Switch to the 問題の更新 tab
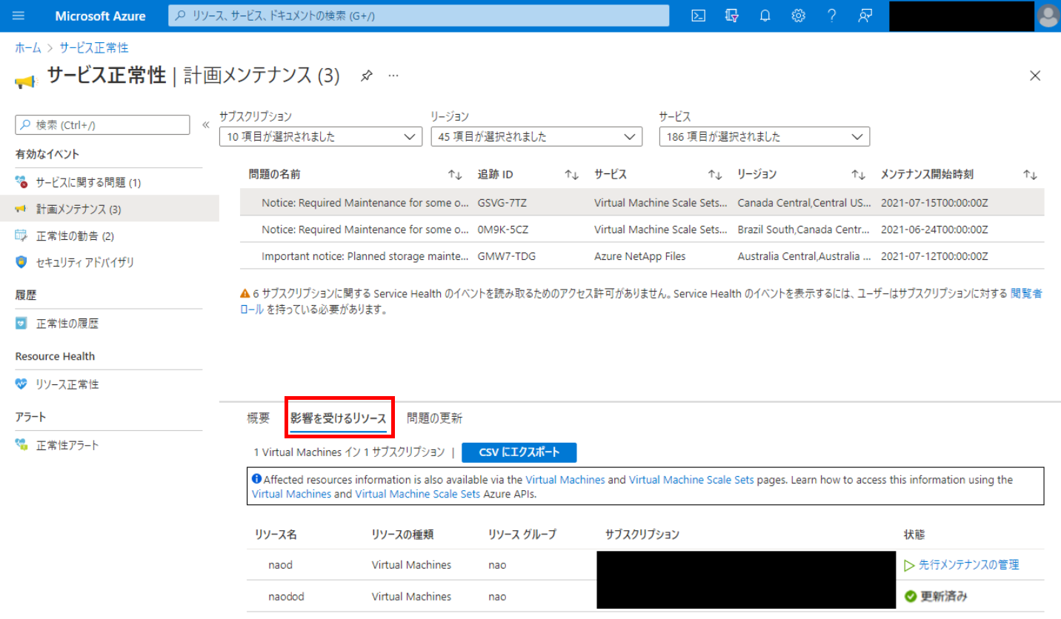The image size is (1061, 619). point(435,418)
